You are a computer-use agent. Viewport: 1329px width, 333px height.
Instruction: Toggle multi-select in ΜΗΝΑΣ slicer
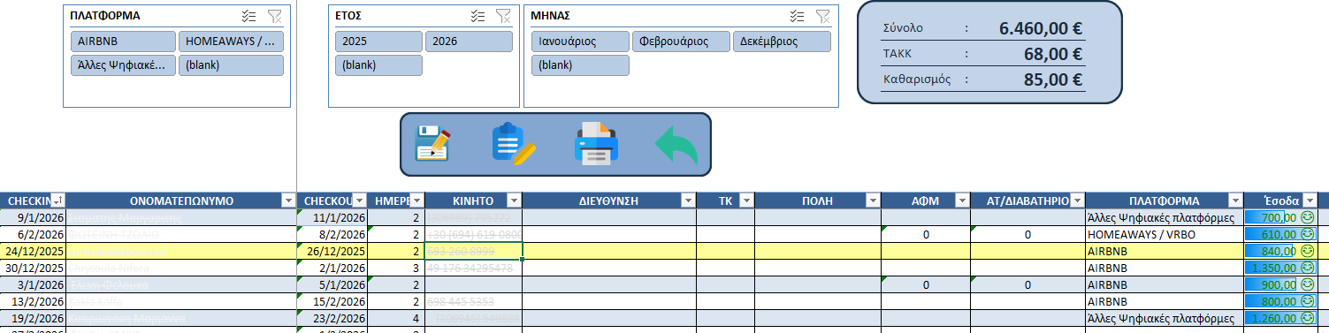tap(798, 16)
